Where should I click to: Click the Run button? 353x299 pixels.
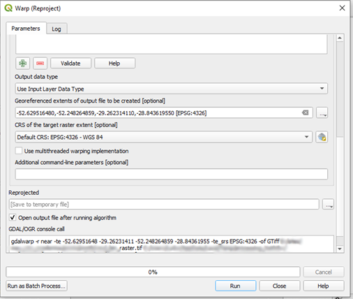click(236, 286)
